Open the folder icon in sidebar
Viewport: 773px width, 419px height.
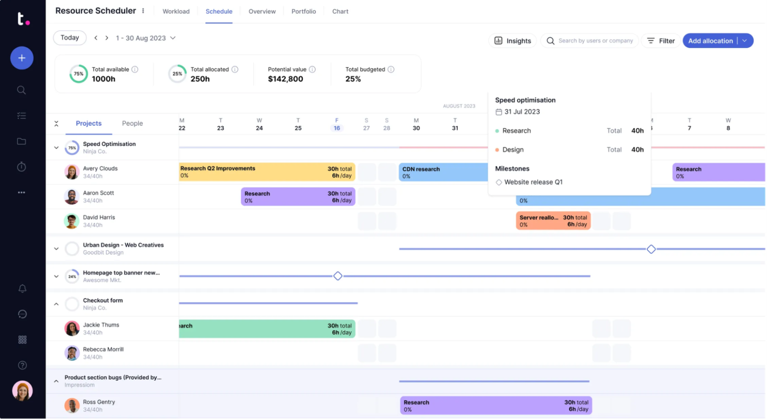[x=22, y=141]
